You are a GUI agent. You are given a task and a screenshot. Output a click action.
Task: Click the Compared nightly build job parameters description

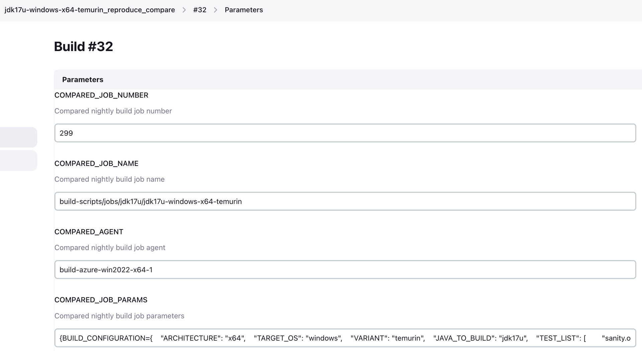click(x=119, y=316)
